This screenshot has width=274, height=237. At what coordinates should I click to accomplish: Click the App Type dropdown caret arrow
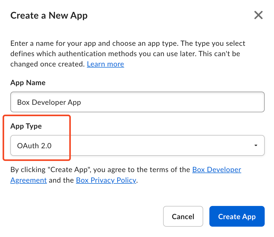tap(256, 146)
